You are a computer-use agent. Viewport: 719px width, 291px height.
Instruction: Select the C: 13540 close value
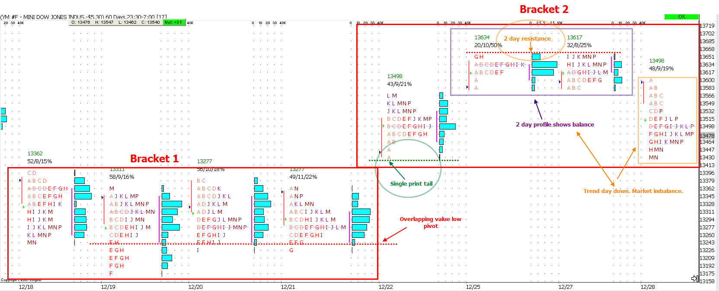coord(150,22)
